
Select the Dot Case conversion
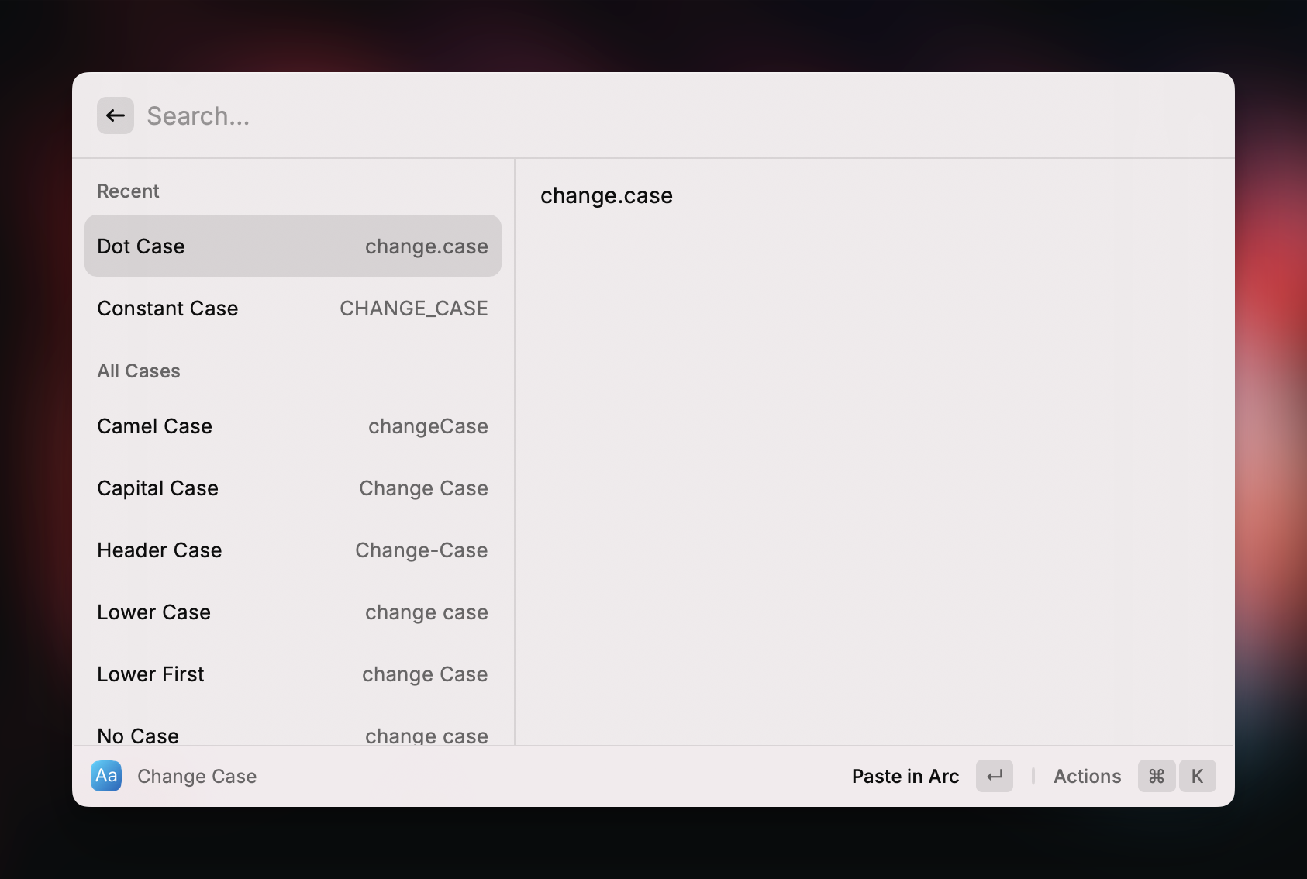[292, 246]
